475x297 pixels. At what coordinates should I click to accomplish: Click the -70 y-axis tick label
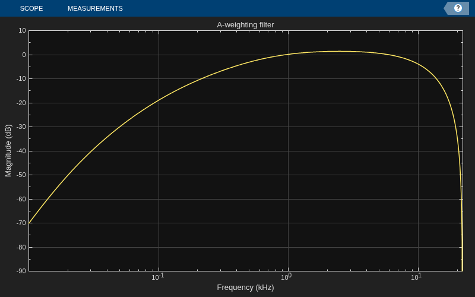[21, 223]
